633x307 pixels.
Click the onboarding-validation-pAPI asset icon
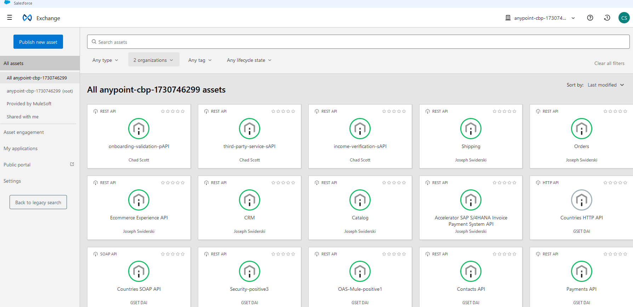(x=139, y=129)
